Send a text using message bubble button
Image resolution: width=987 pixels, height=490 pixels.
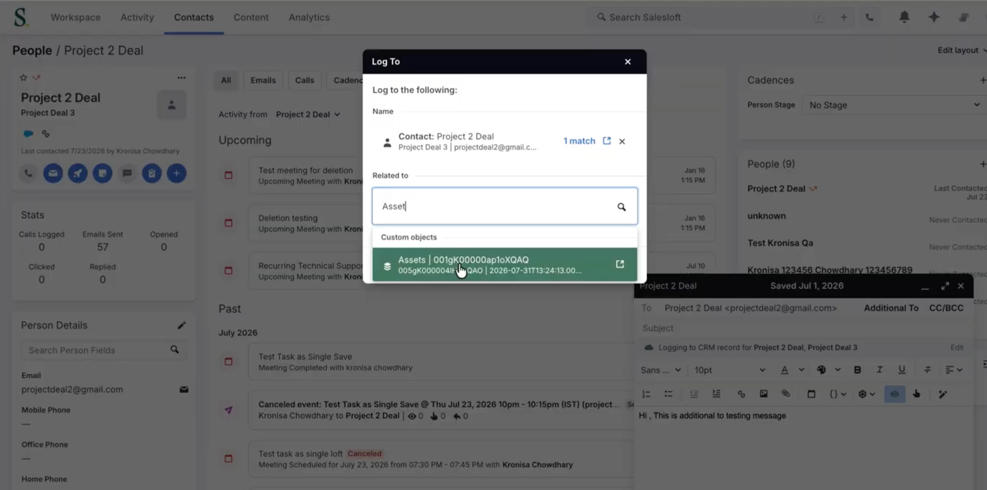point(127,174)
